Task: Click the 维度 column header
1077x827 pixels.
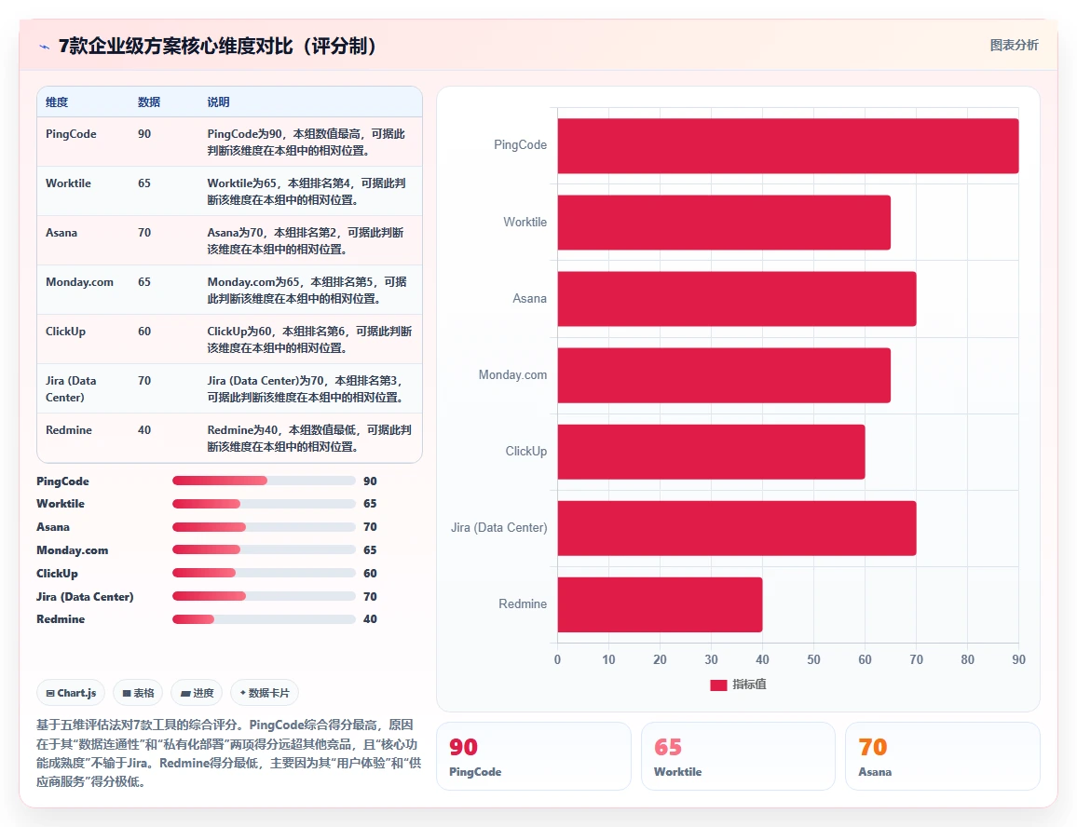Action: click(x=57, y=102)
